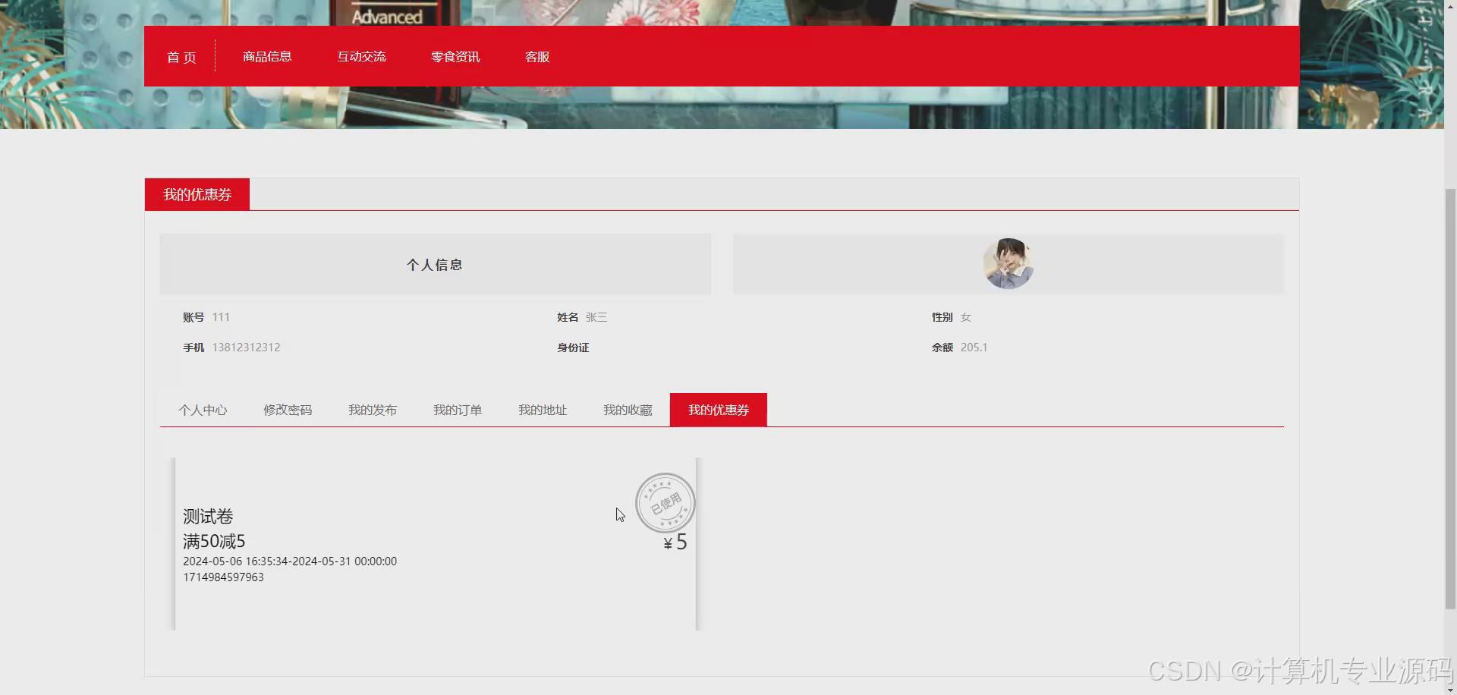
Task: Select the 测试卷 coupon card
Action: pyautogui.click(x=433, y=543)
